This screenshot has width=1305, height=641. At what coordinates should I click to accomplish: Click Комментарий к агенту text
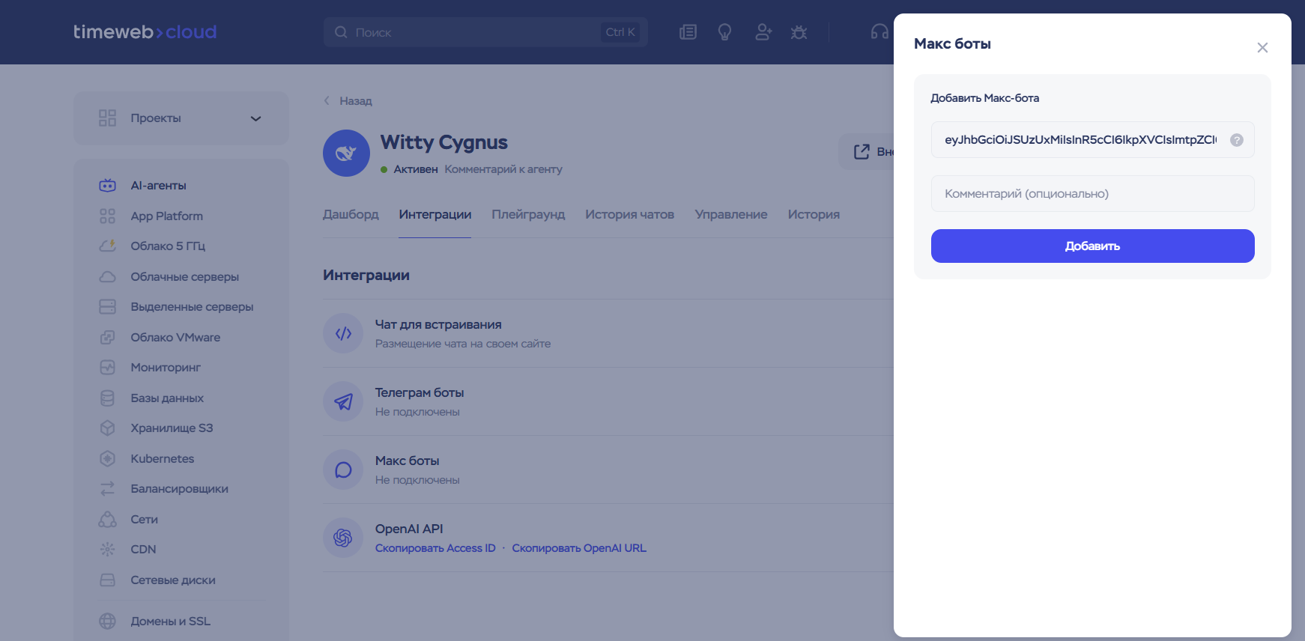(503, 169)
